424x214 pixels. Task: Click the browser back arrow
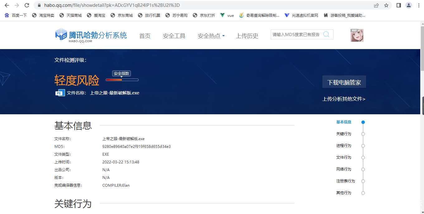click(x=7, y=5)
